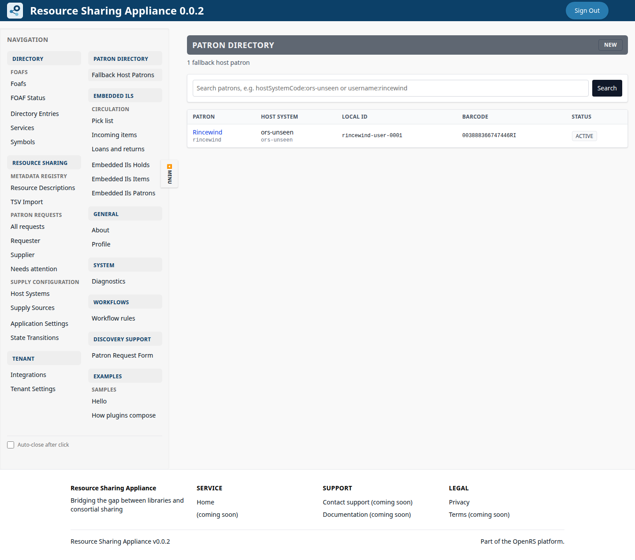Open the Pick list page
The height and width of the screenshot is (560, 635).
[x=102, y=121]
